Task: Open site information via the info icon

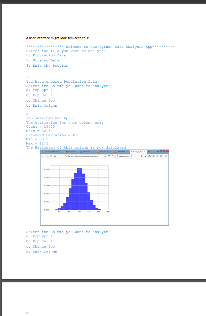Action: 66,156
